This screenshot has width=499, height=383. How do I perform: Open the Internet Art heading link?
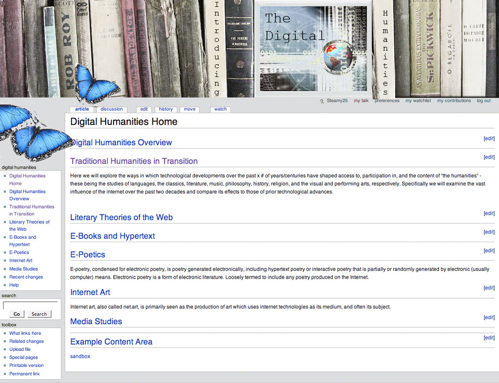(90, 292)
